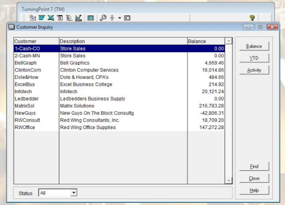
Task: Click the Excel Business College description
Action: (x=86, y=84)
